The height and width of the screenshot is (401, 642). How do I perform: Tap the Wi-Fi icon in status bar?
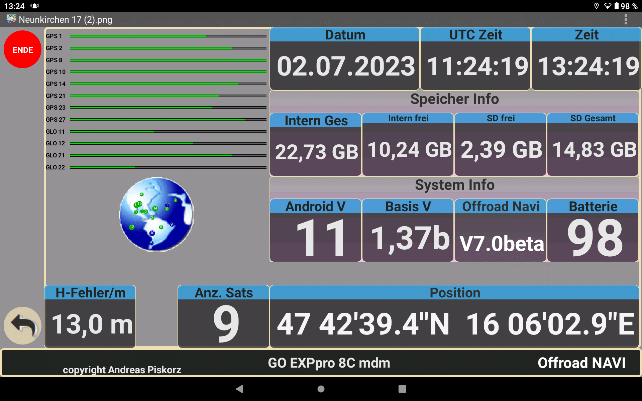point(607,6)
